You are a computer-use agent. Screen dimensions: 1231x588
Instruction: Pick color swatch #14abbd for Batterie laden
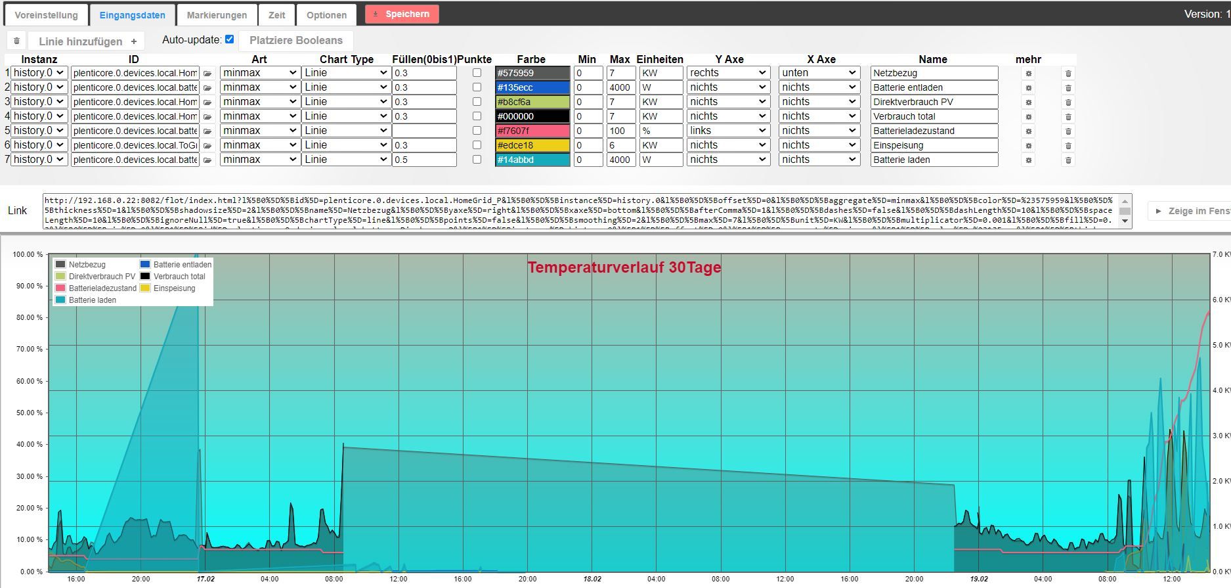(x=532, y=160)
